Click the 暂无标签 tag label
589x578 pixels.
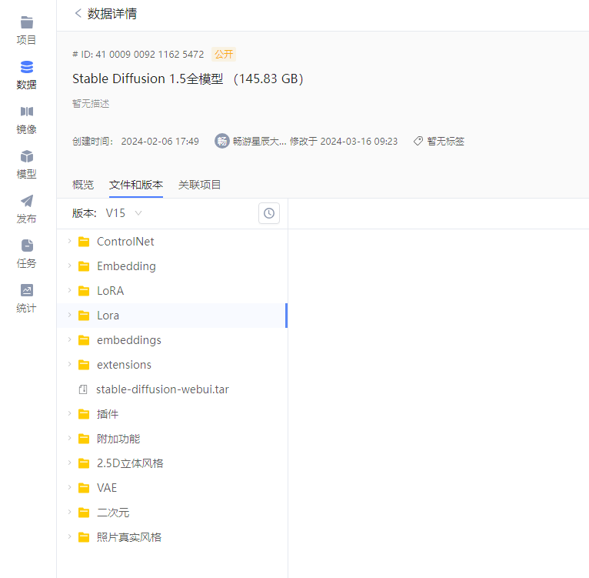click(x=445, y=142)
